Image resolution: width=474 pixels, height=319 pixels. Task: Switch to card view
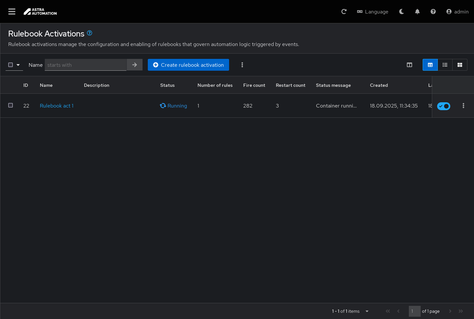pyautogui.click(x=460, y=65)
